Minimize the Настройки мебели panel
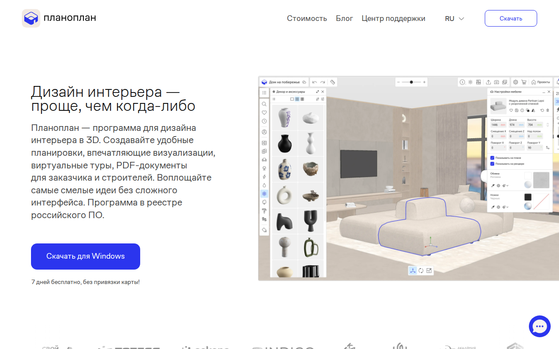The width and height of the screenshot is (559, 349). (x=544, y=92)
